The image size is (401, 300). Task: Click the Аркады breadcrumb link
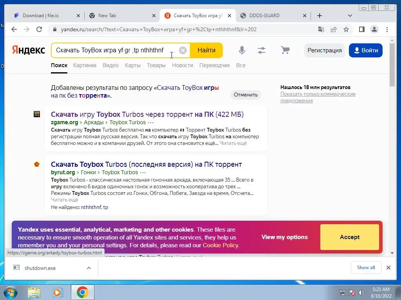click(x=94, y=122)
